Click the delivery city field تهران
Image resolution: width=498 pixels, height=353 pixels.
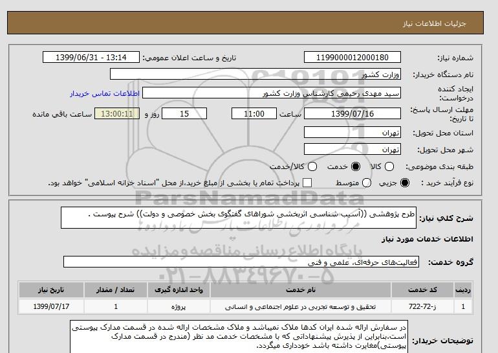[352, 149]
